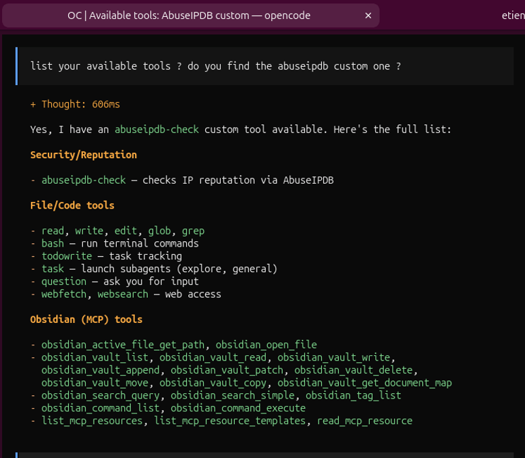
Task: Click 'obsidian_command_execute' tool name
Action: click(238, 409)
